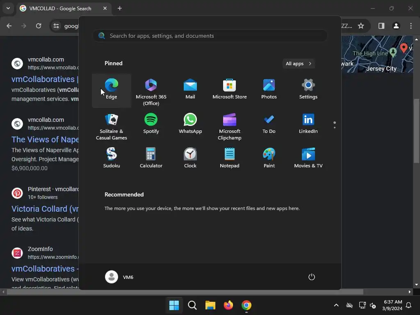Open the Sudoku game

coord(112,159)
